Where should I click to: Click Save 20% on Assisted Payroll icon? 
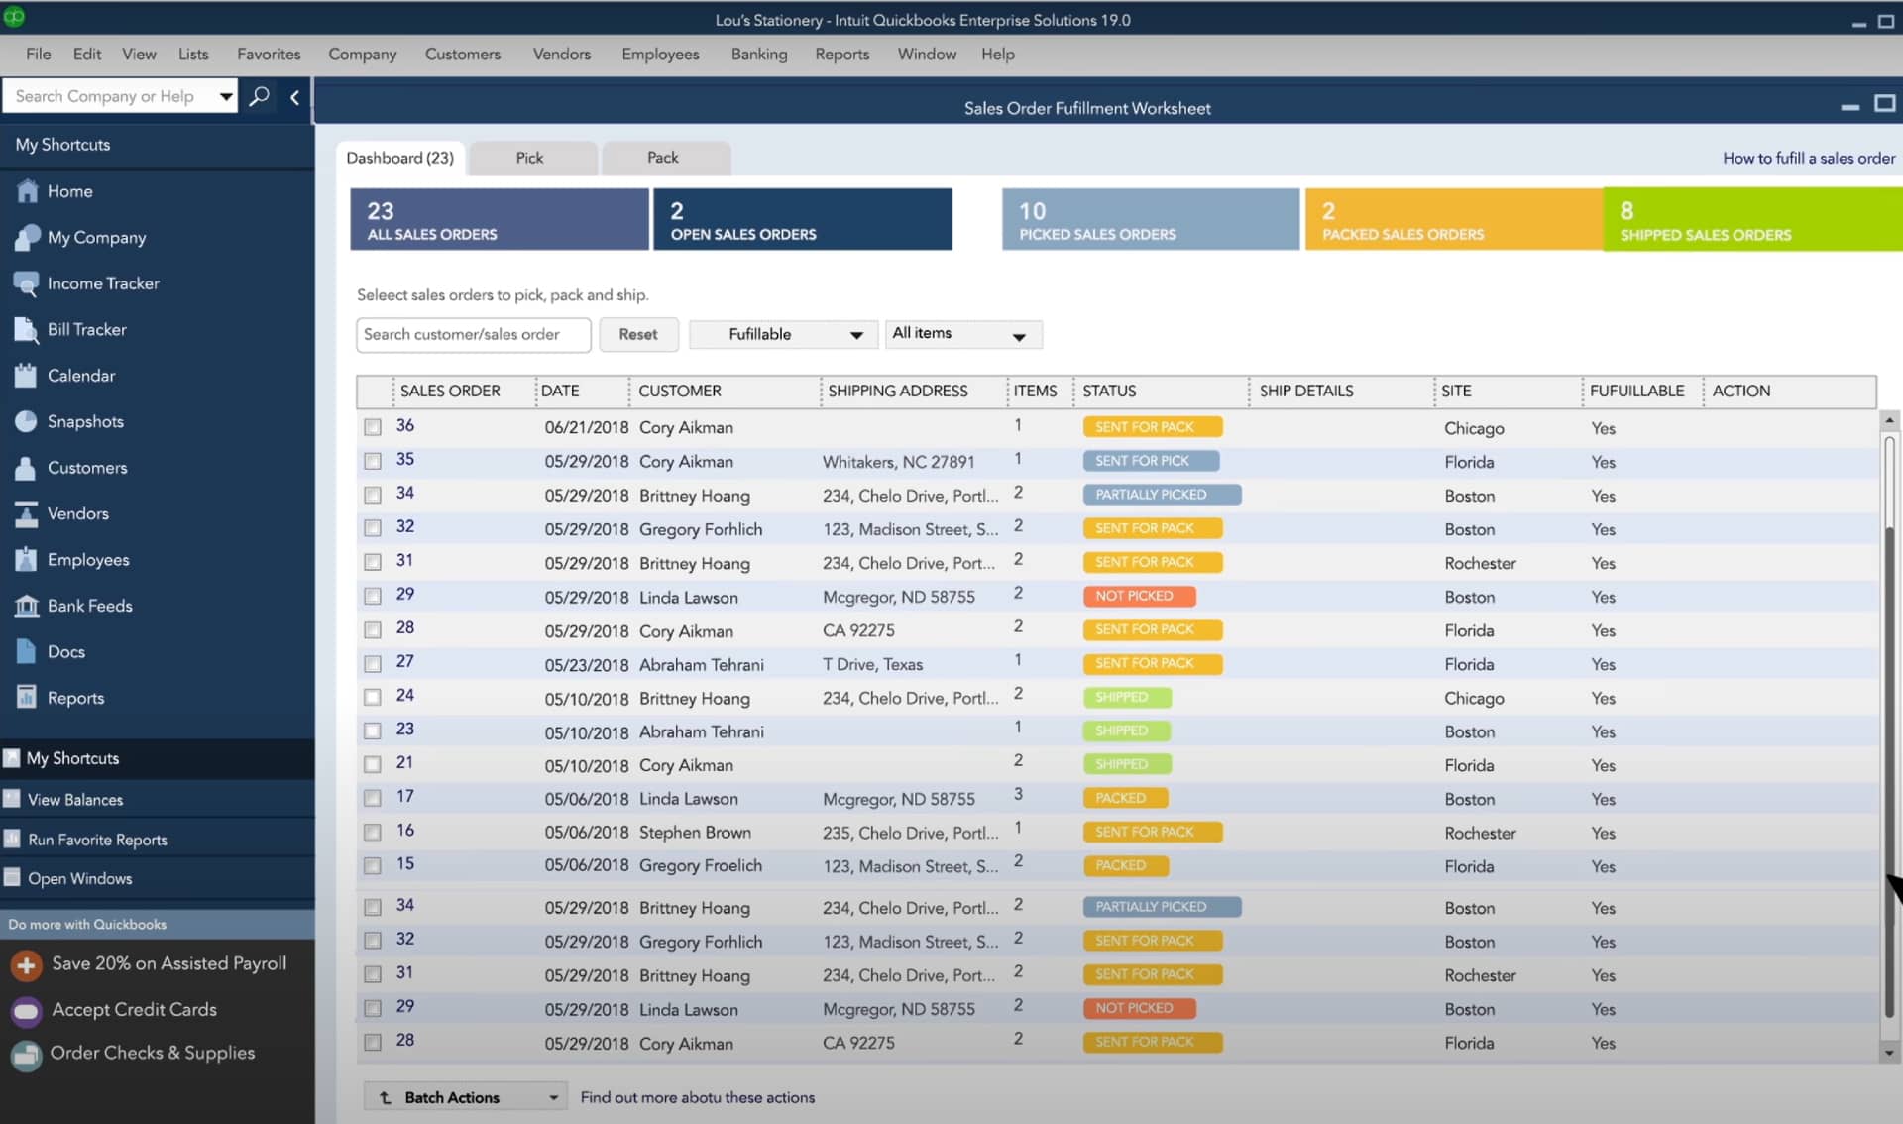coord(27,964)
